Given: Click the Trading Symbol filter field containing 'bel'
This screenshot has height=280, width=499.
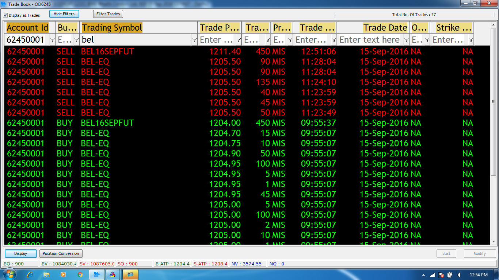Looking at the screenshot, I should point(135,40).
